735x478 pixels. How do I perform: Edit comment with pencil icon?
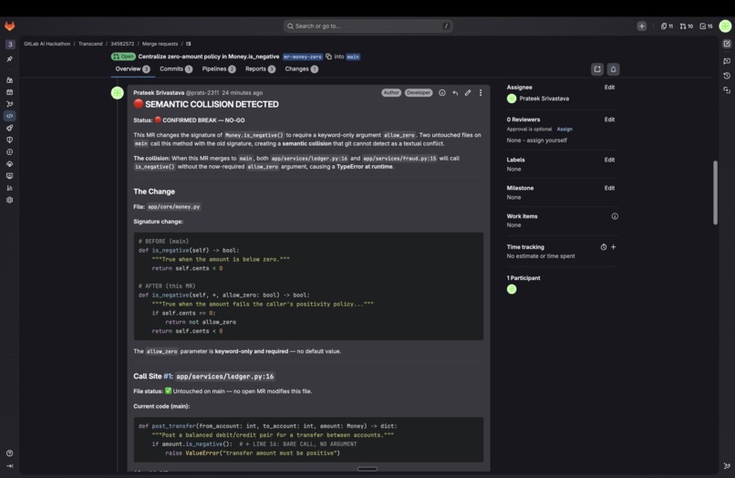tap(468, 93)
